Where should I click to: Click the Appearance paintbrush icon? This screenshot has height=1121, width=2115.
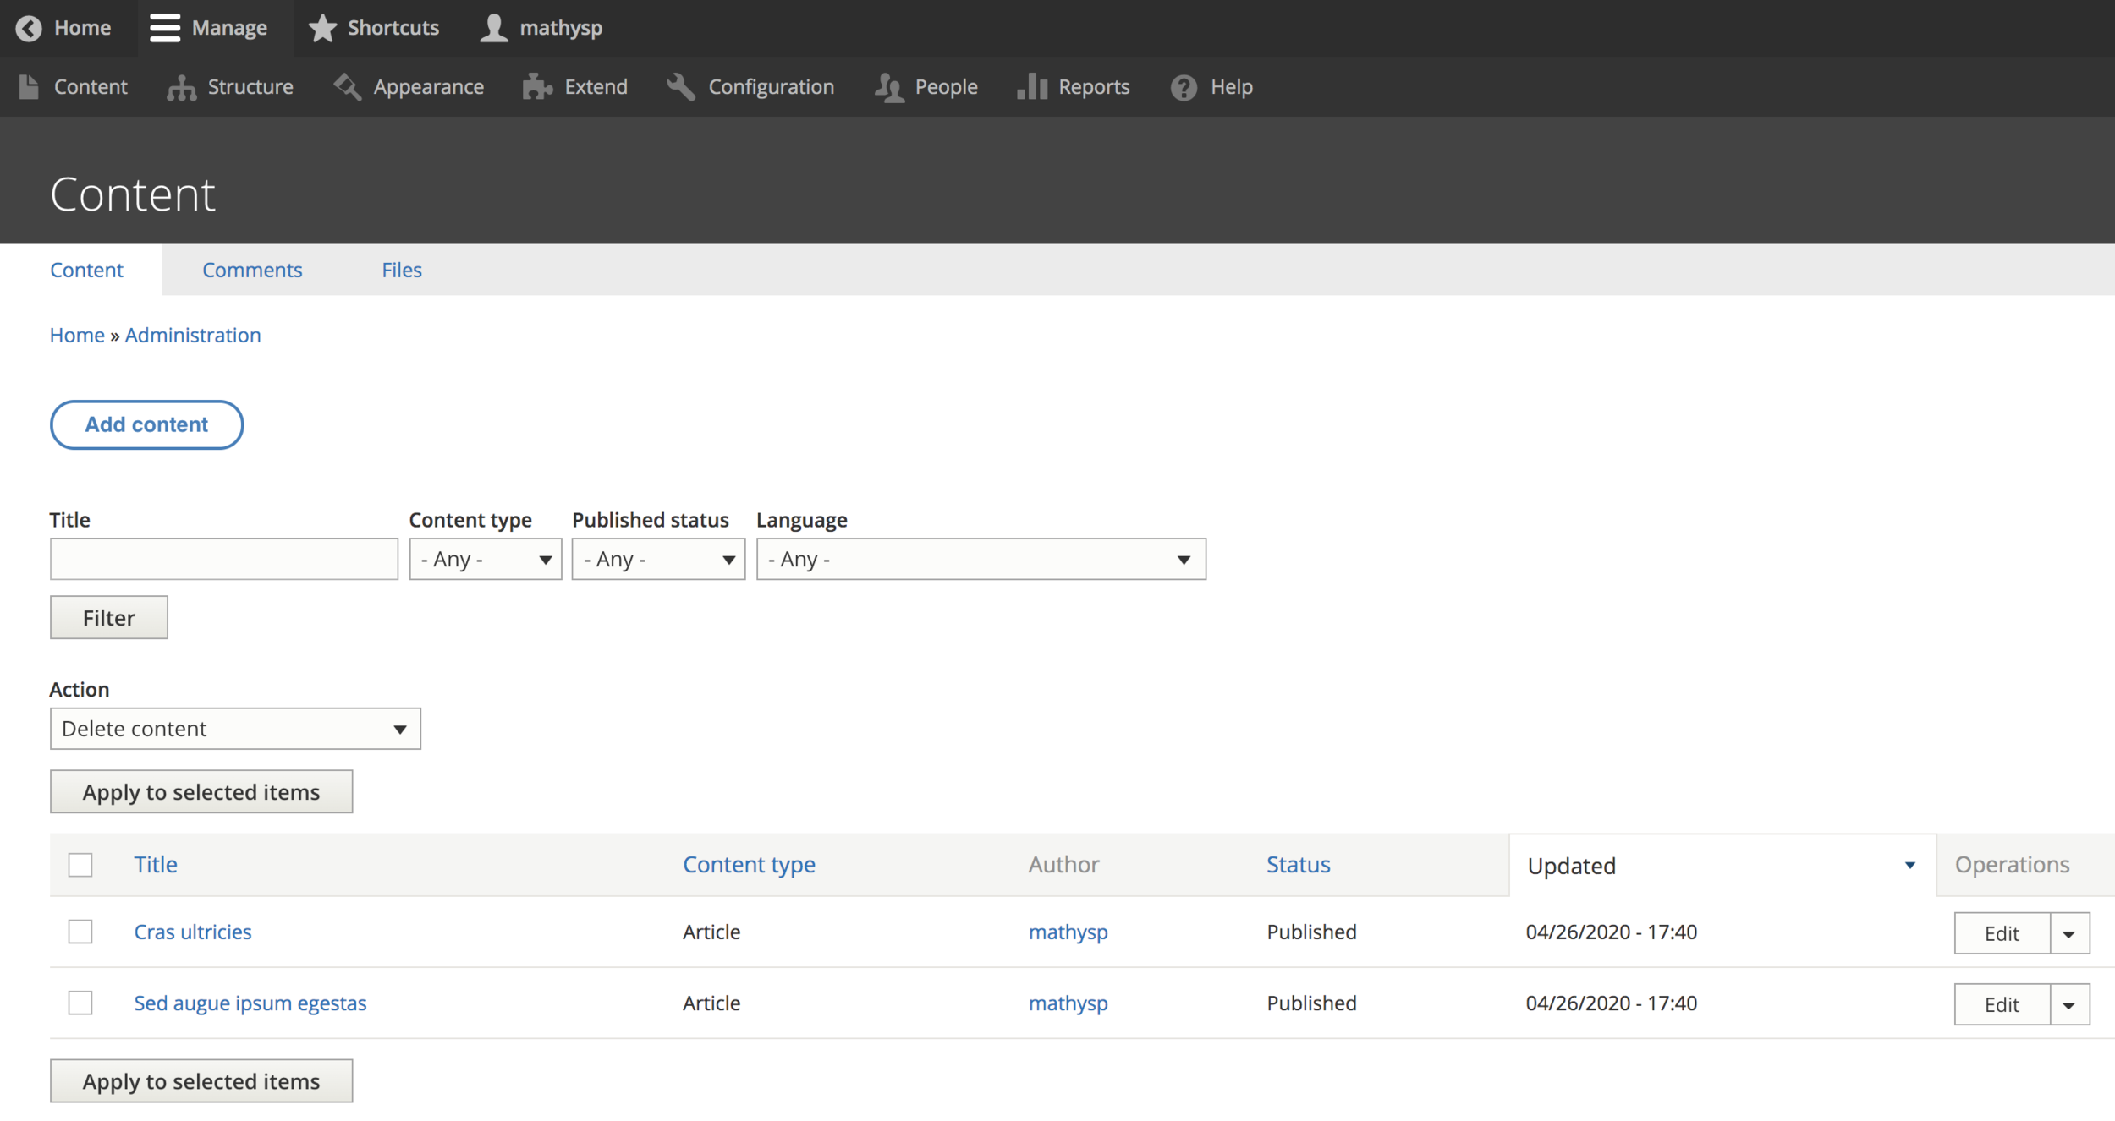point(347,87)
